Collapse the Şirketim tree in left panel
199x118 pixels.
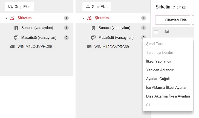point(6,18)
